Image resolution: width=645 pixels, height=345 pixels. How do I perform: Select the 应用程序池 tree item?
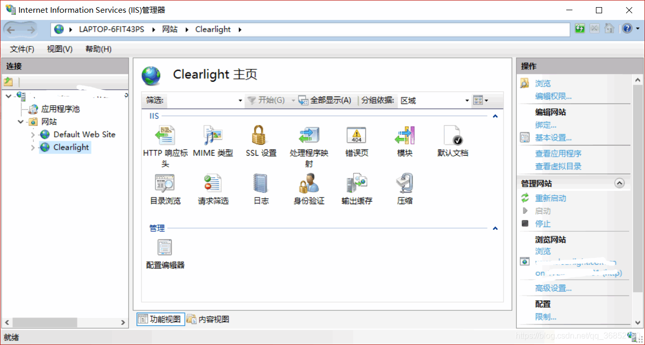[60, 109]
